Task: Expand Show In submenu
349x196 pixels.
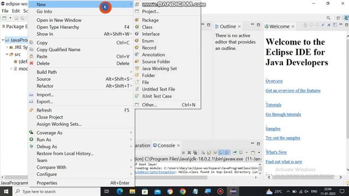Action: point(81,34)
